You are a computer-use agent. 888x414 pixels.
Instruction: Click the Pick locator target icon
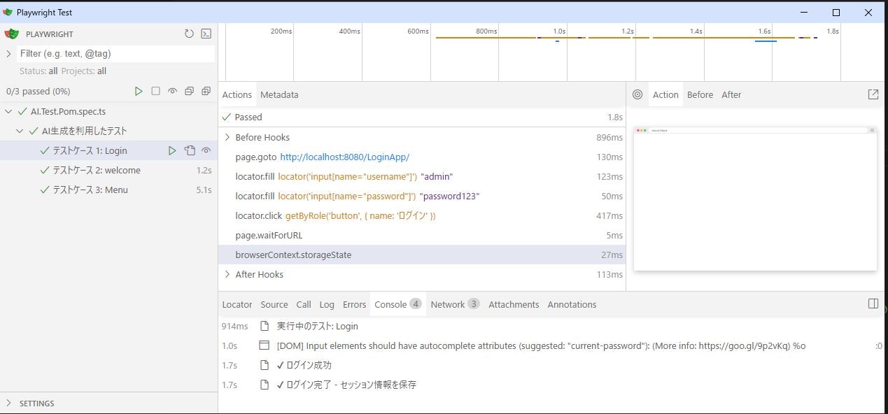637,94
